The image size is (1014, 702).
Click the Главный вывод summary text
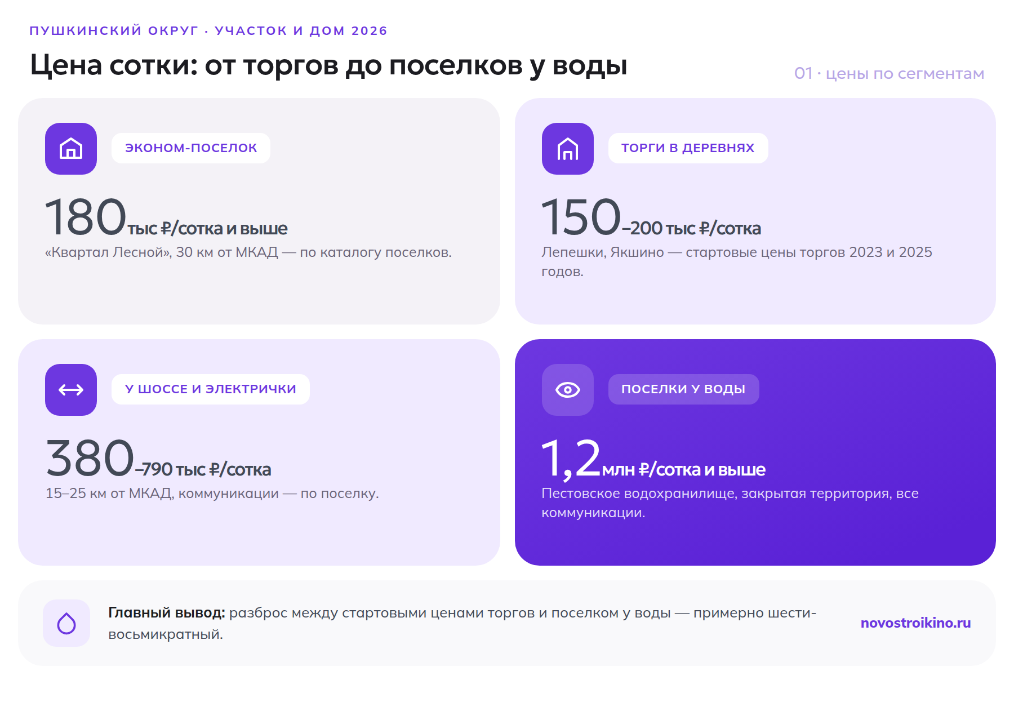tap(462, 623)
